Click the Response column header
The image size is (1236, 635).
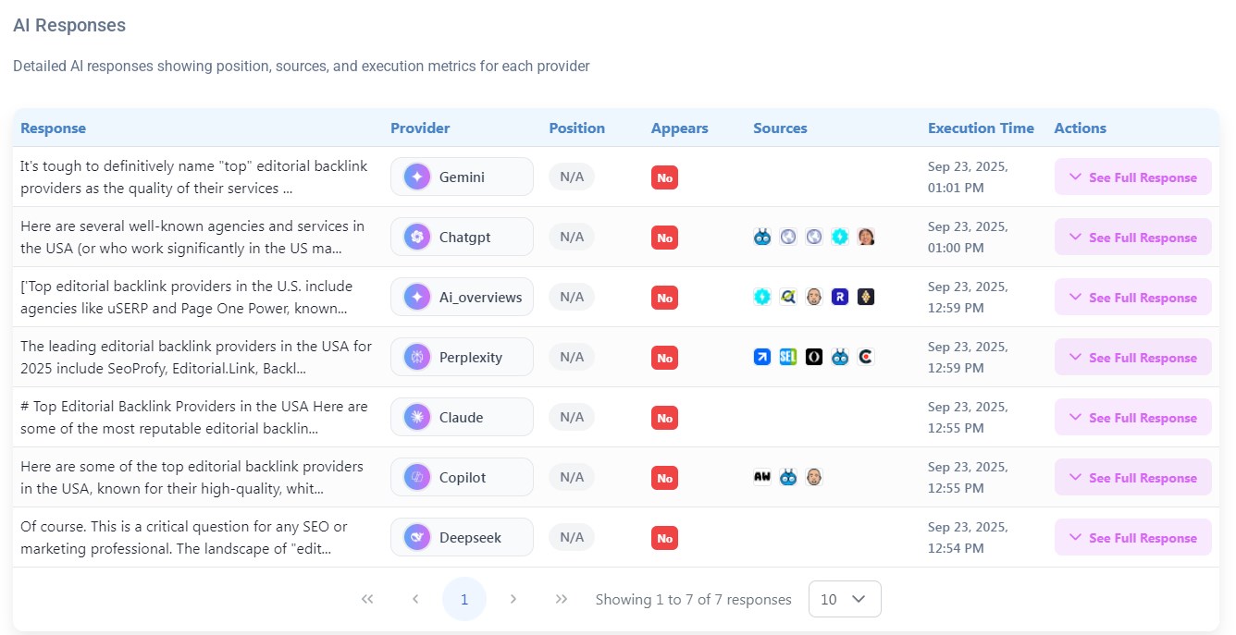point(54,128)
